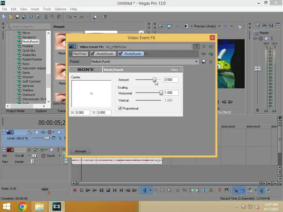The height and width of the screenshot is (212, 283).
Task: Click the Loop Playback icon
Action: (x=82, y=190)
